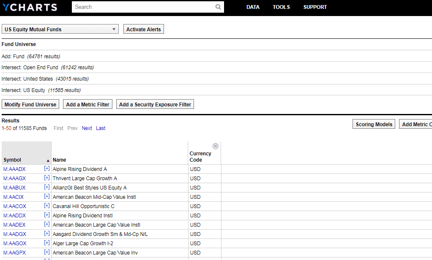Open fund M:AAGOX link
Image resolution: width=432 pixels, height=260 pixels.
(15, 244)
